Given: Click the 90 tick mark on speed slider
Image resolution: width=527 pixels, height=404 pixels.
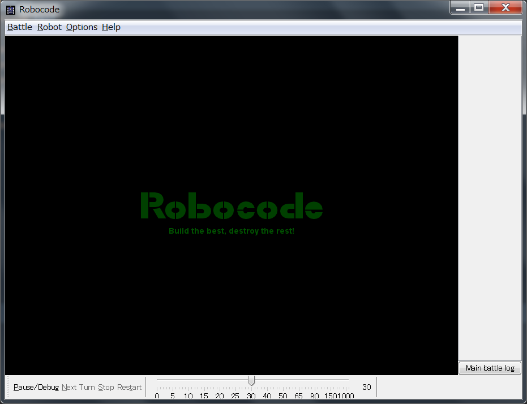Looking at the screenshot, I should coord(314,396).
